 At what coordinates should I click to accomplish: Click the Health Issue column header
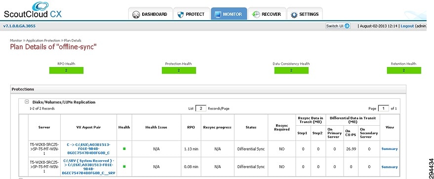(157, 127)
